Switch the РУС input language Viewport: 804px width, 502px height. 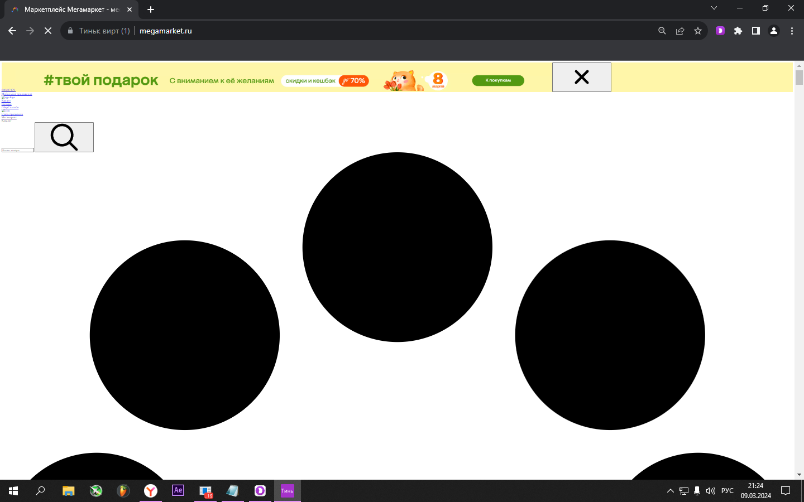(728, 491)
